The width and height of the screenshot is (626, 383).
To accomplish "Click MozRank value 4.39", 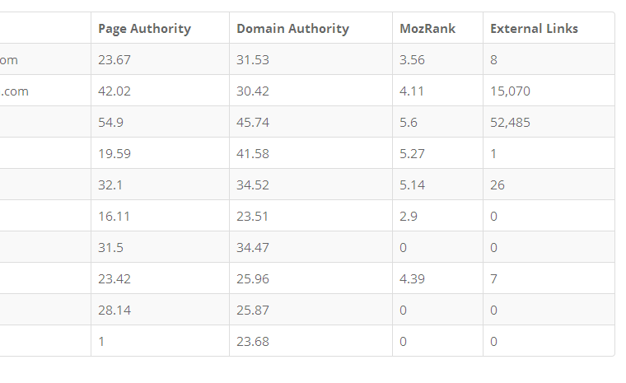I will (411, 279).
